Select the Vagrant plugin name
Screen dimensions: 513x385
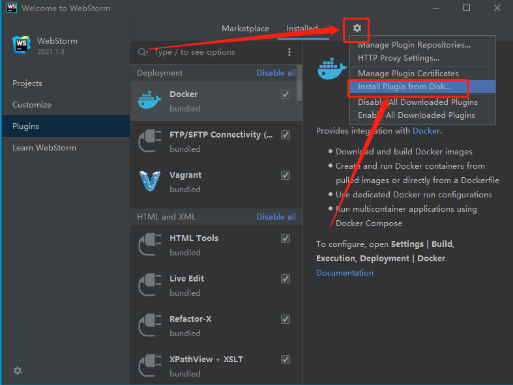(186, 175)
